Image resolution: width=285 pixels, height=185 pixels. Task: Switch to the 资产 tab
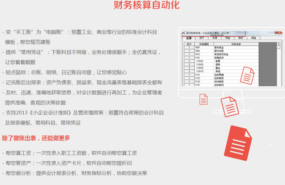click(x=202, y=38)
